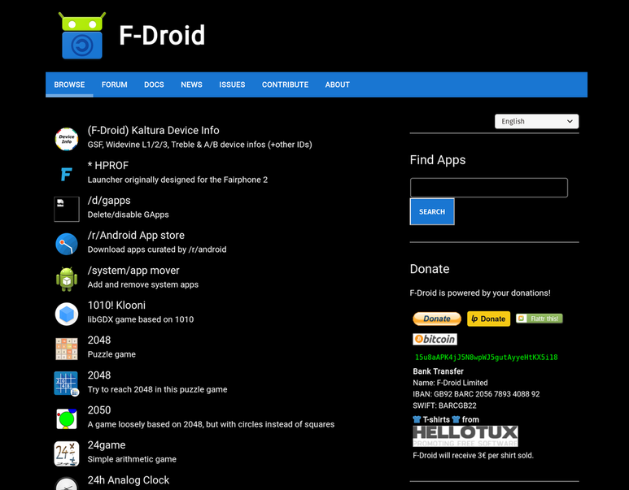Click the SEARCH button
This screenshot has width=629, height=490.
pyautogui.click(x=432, y=211)
